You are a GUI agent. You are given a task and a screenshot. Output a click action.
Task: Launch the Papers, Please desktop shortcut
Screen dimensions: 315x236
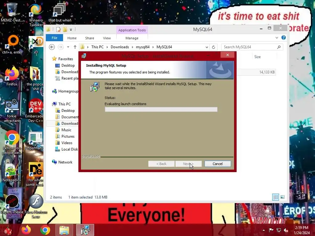coord(12,204)
